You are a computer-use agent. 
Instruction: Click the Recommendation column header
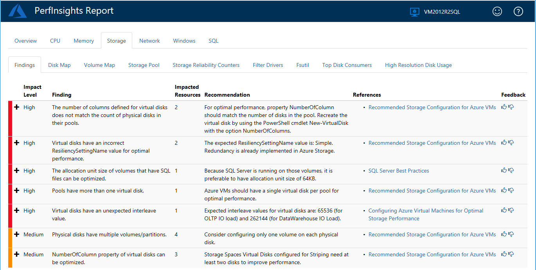[x=227, y=95]
